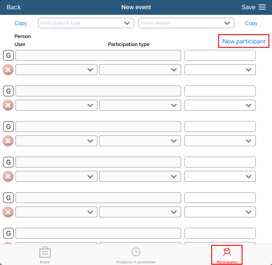Open the User dropdown in first row
The height and width of the screenshot is (265, 272).
tap(56, 70)
